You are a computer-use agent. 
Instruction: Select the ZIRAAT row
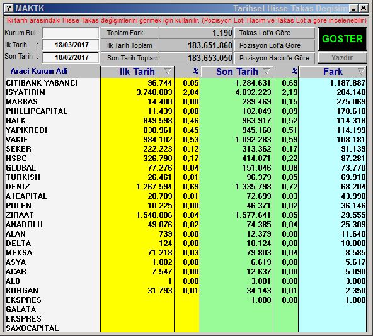pos(186,215)
